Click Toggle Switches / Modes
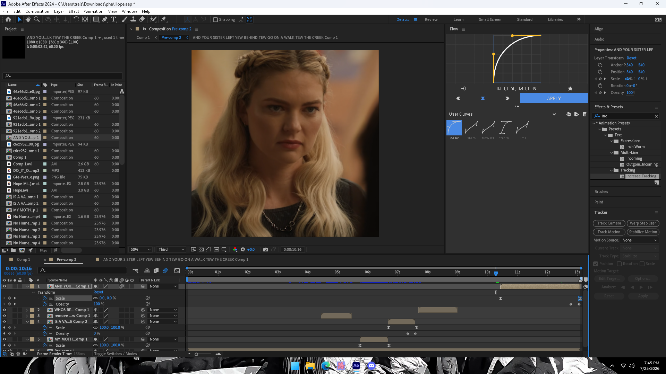Image resolution: width=666 pixels, height=374 pixels. (116, 354)
